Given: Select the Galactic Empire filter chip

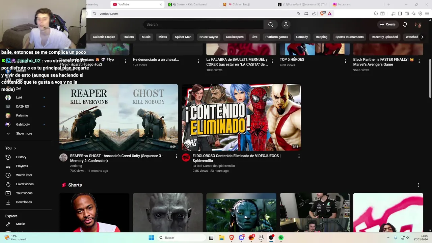Looking at the screenshot, I should tap(104, 37).
